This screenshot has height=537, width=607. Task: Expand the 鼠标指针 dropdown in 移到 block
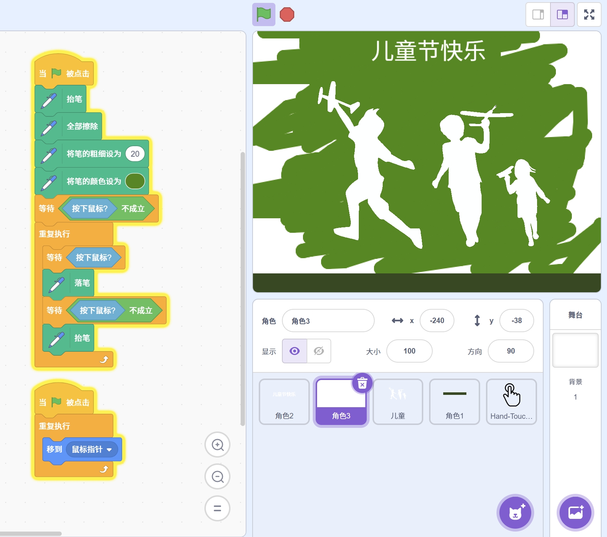click(109, 450)
